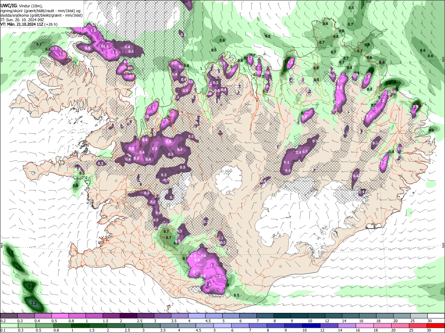
Task: Pick the pink rain swatch between 16 and 18
Action: click(x=364, y=326)
